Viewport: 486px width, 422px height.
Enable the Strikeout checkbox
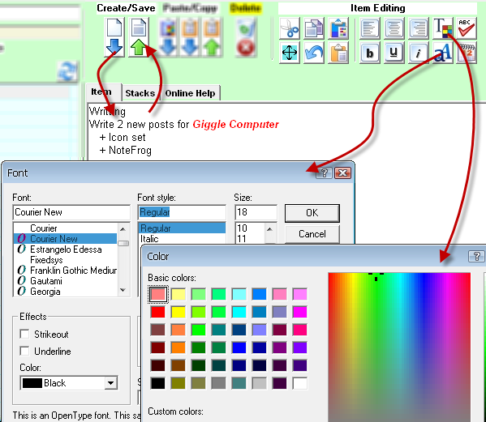tap(24, 335)
